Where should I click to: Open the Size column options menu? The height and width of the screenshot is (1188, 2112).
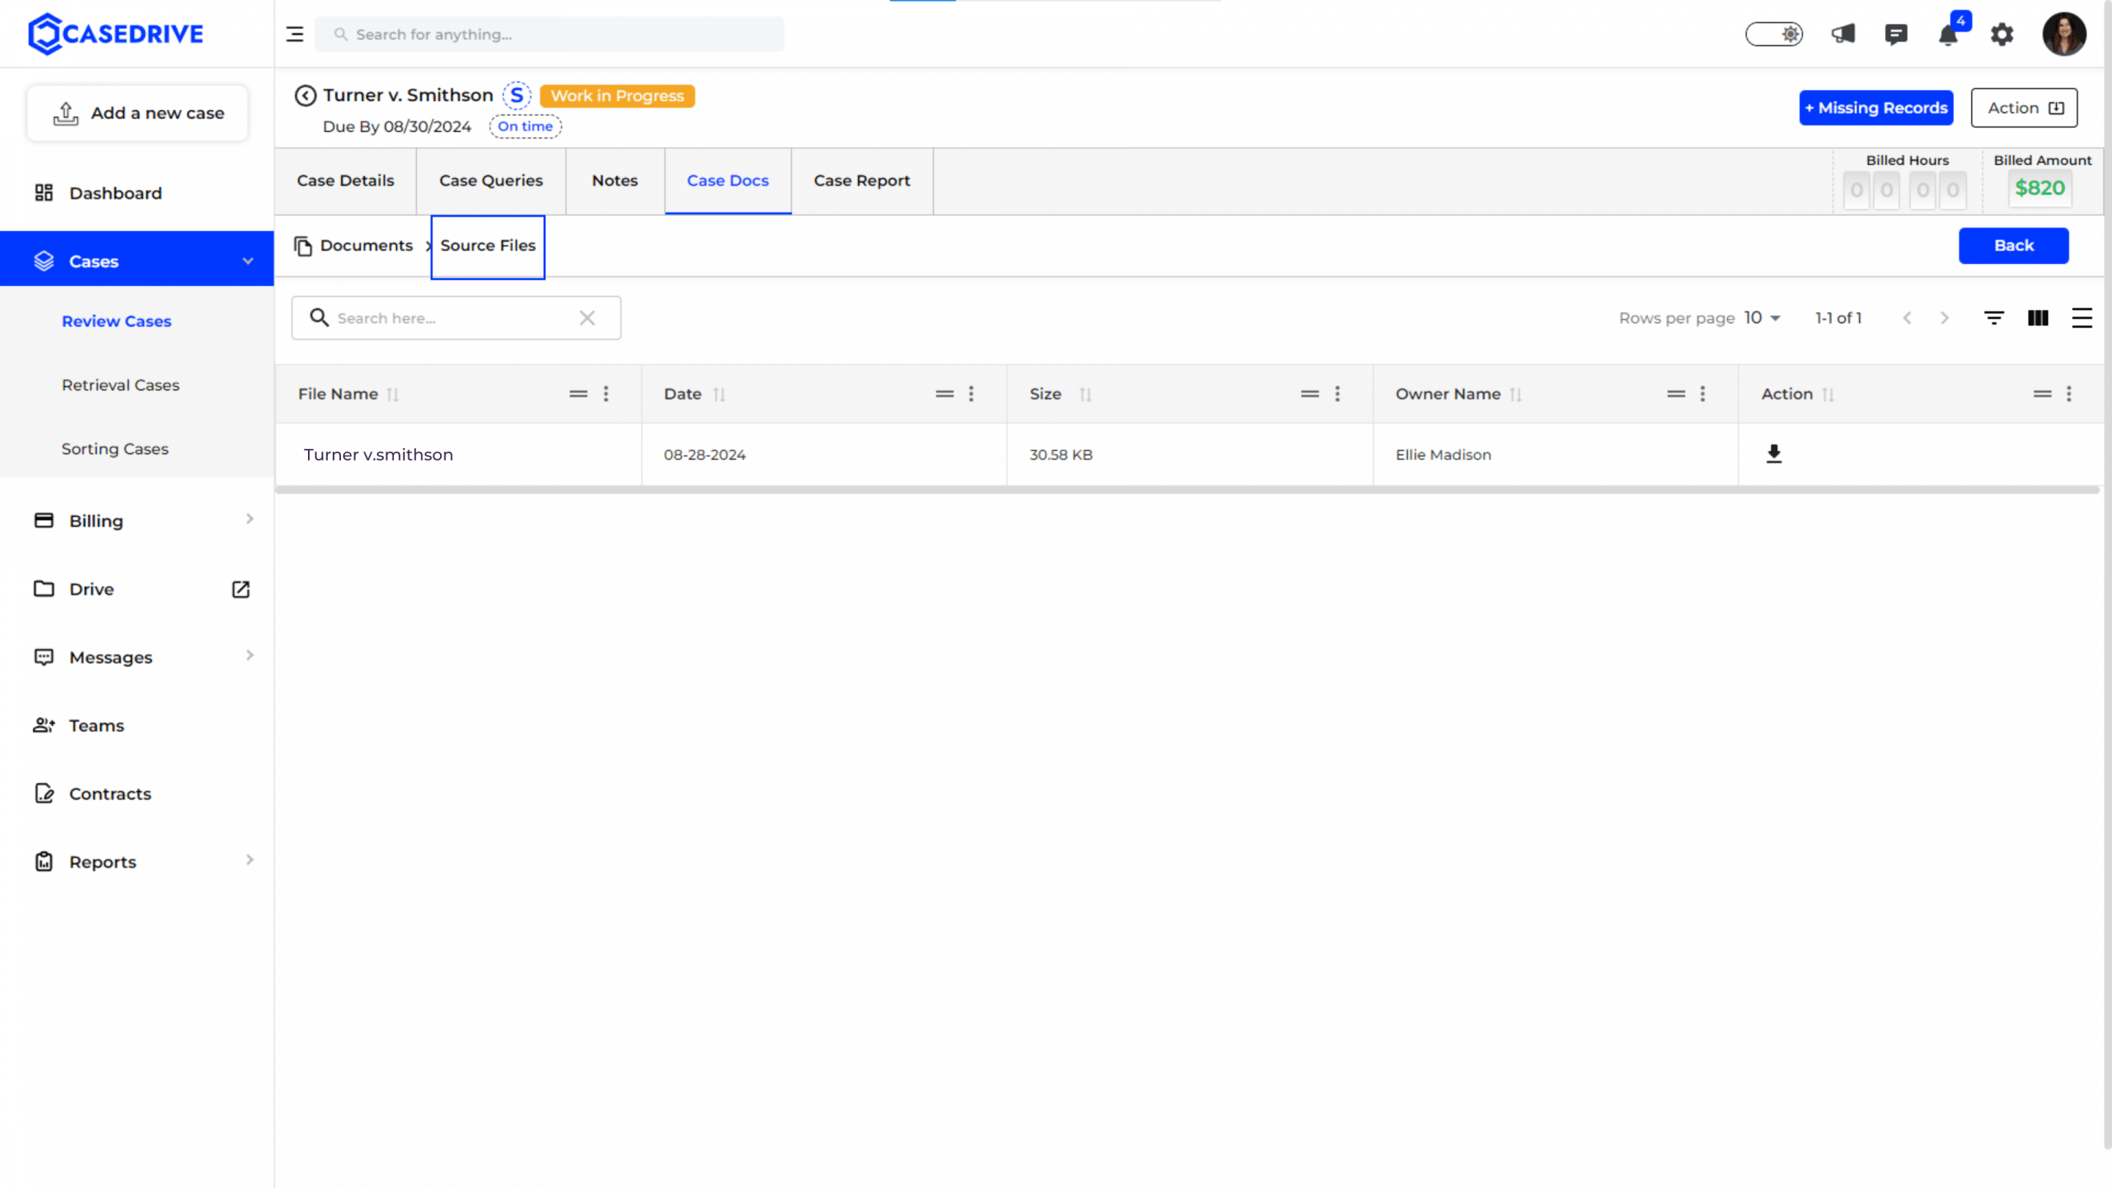coord(1337,394)
